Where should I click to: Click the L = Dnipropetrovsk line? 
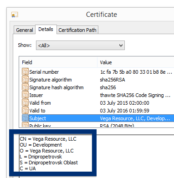coord(41,157)
